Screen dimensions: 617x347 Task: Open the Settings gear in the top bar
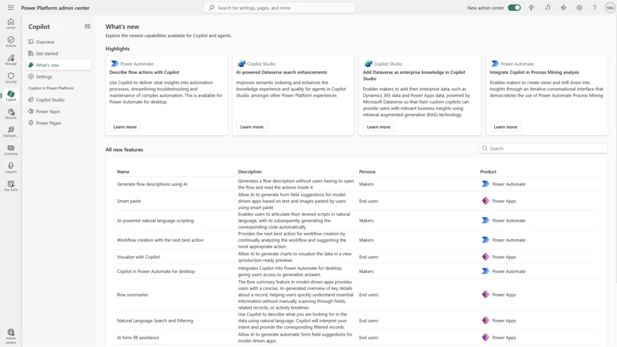point(579,8)
